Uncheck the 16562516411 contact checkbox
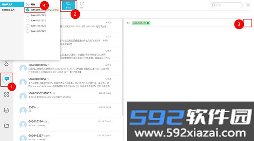 [x=28, y=10]
